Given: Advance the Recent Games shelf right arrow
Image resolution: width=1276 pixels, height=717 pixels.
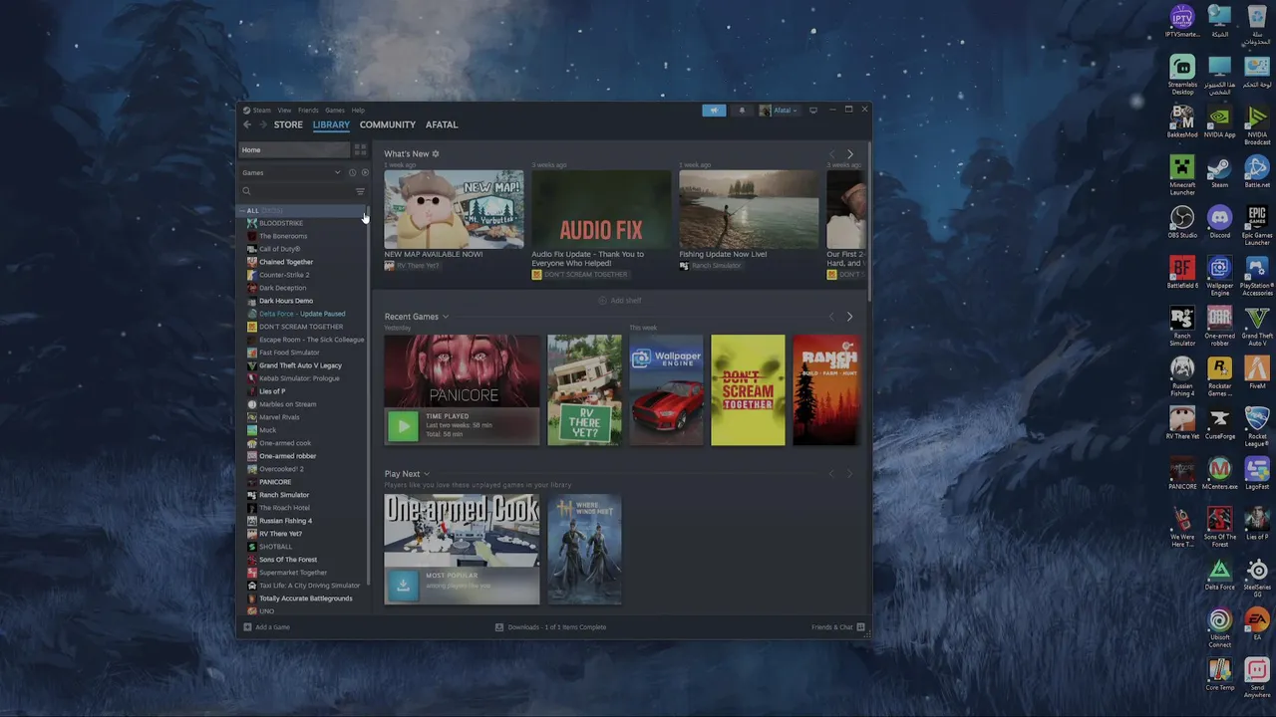Looking at the screenshot, I should [849, 317].
